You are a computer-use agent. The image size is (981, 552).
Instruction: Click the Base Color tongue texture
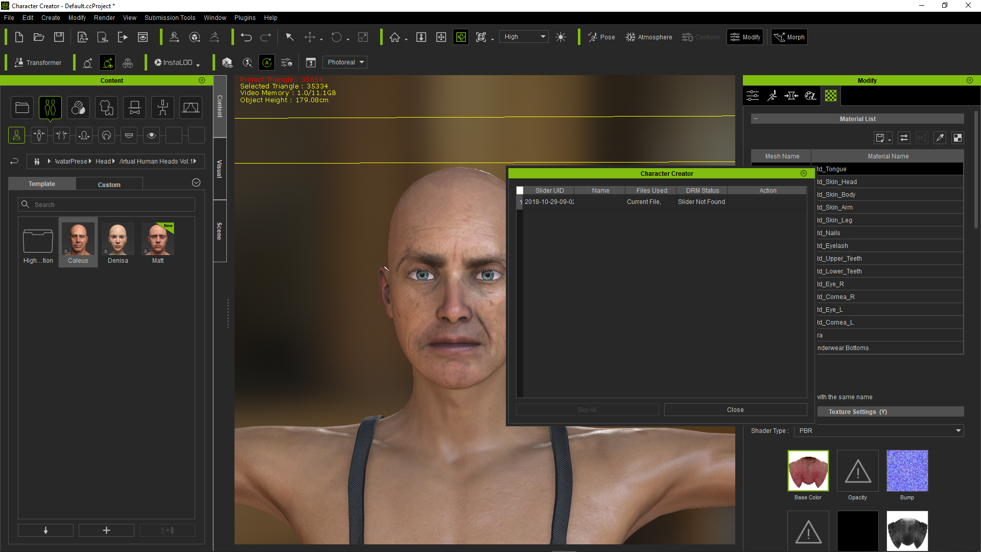[x=808, y=471]
